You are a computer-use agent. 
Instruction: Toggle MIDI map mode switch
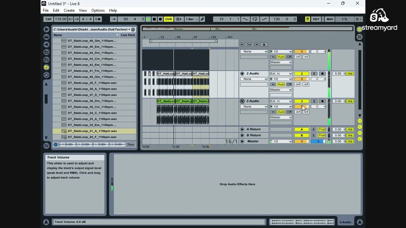330,19
